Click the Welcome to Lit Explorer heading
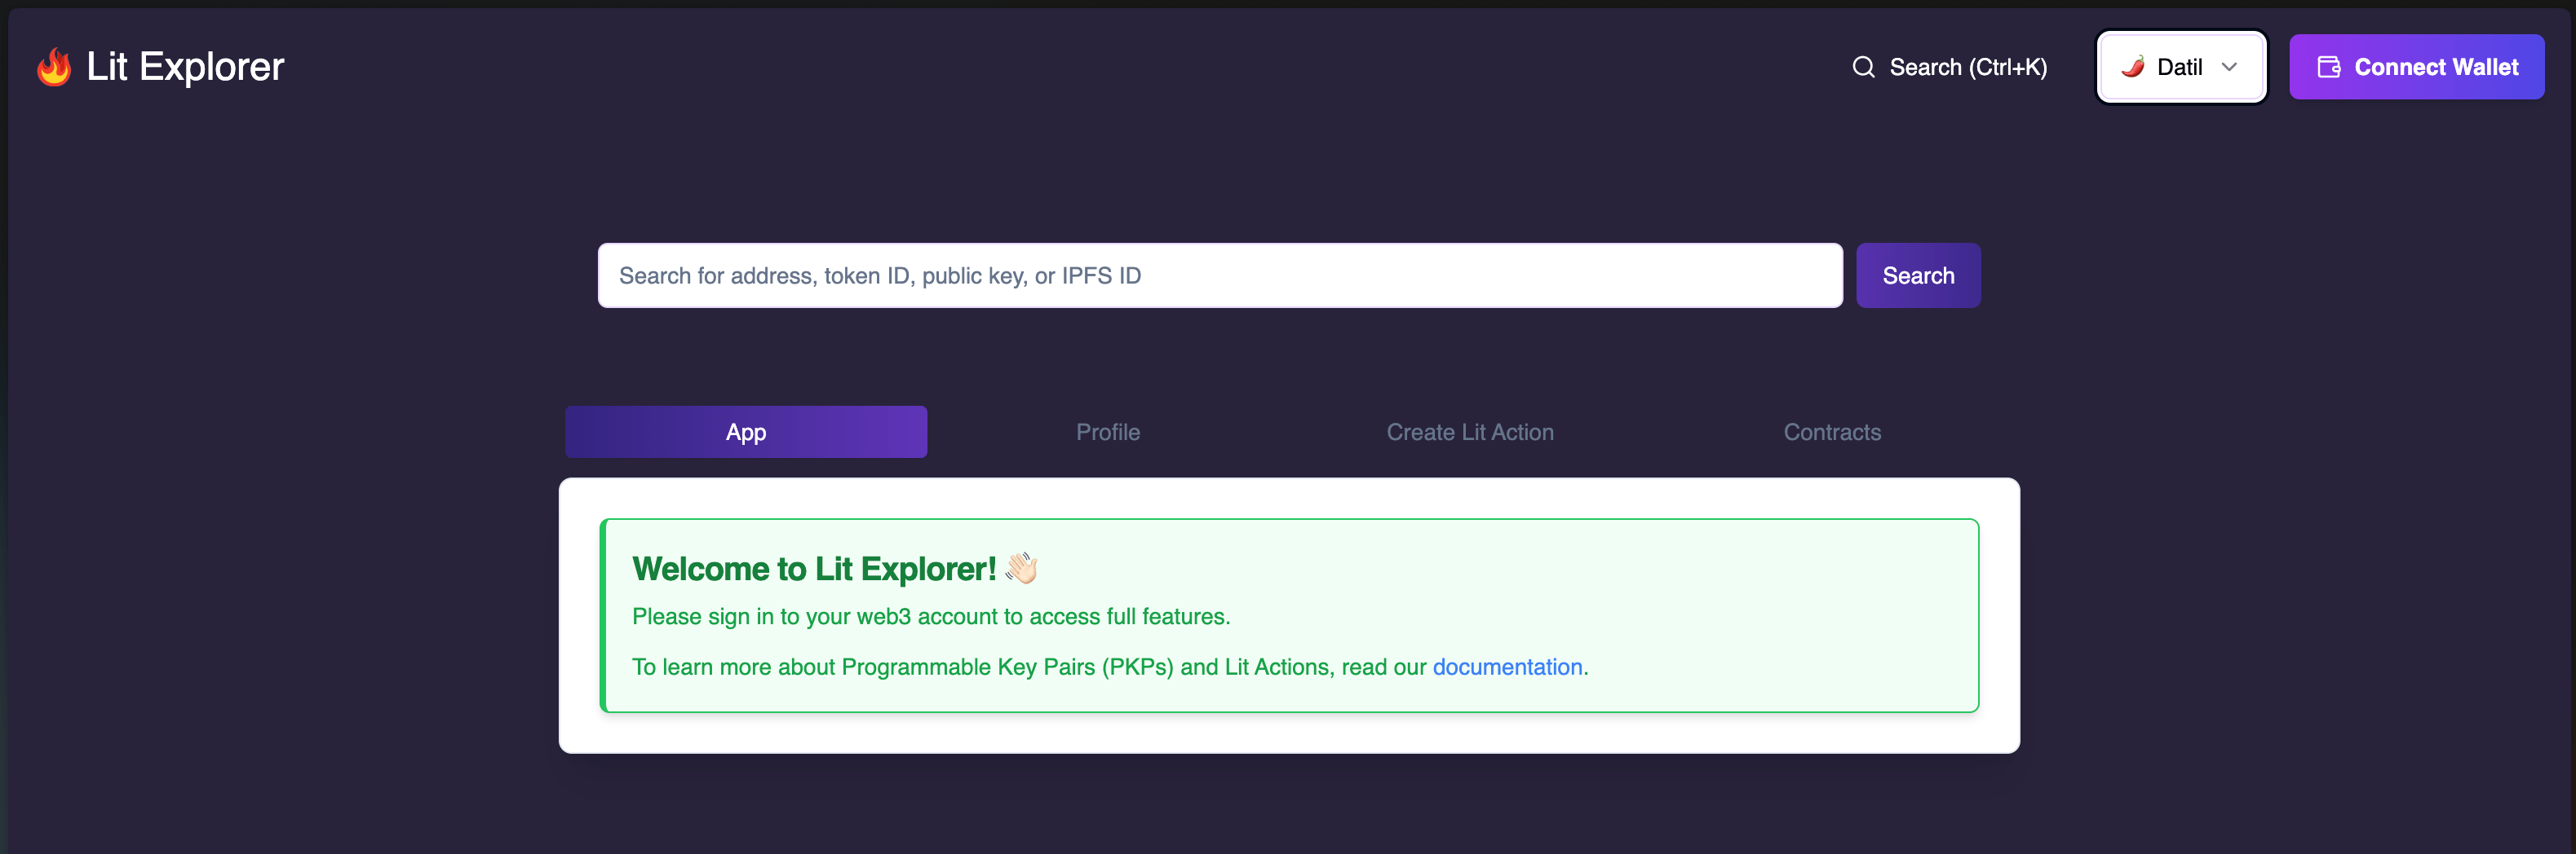 [x=813, y=568]
